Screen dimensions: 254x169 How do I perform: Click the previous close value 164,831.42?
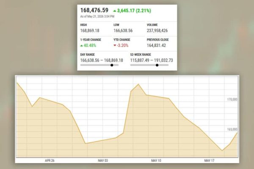[x=156, y=46]
